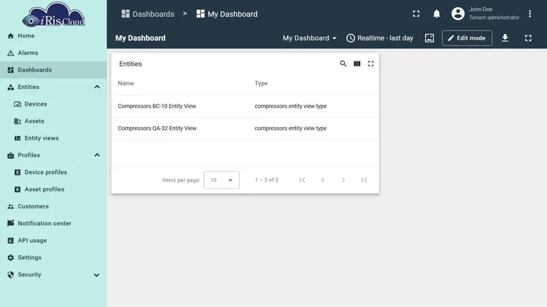
Task: Click the Customers people icon
Action: (10, 207)
